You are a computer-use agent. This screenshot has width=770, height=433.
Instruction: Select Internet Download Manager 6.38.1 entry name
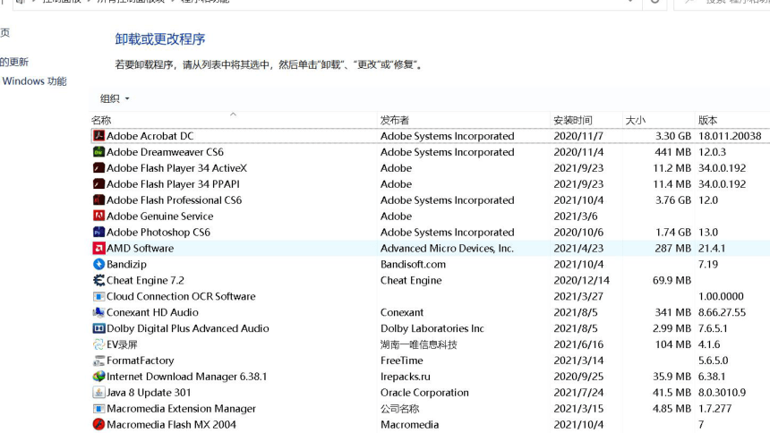[186, 377]
